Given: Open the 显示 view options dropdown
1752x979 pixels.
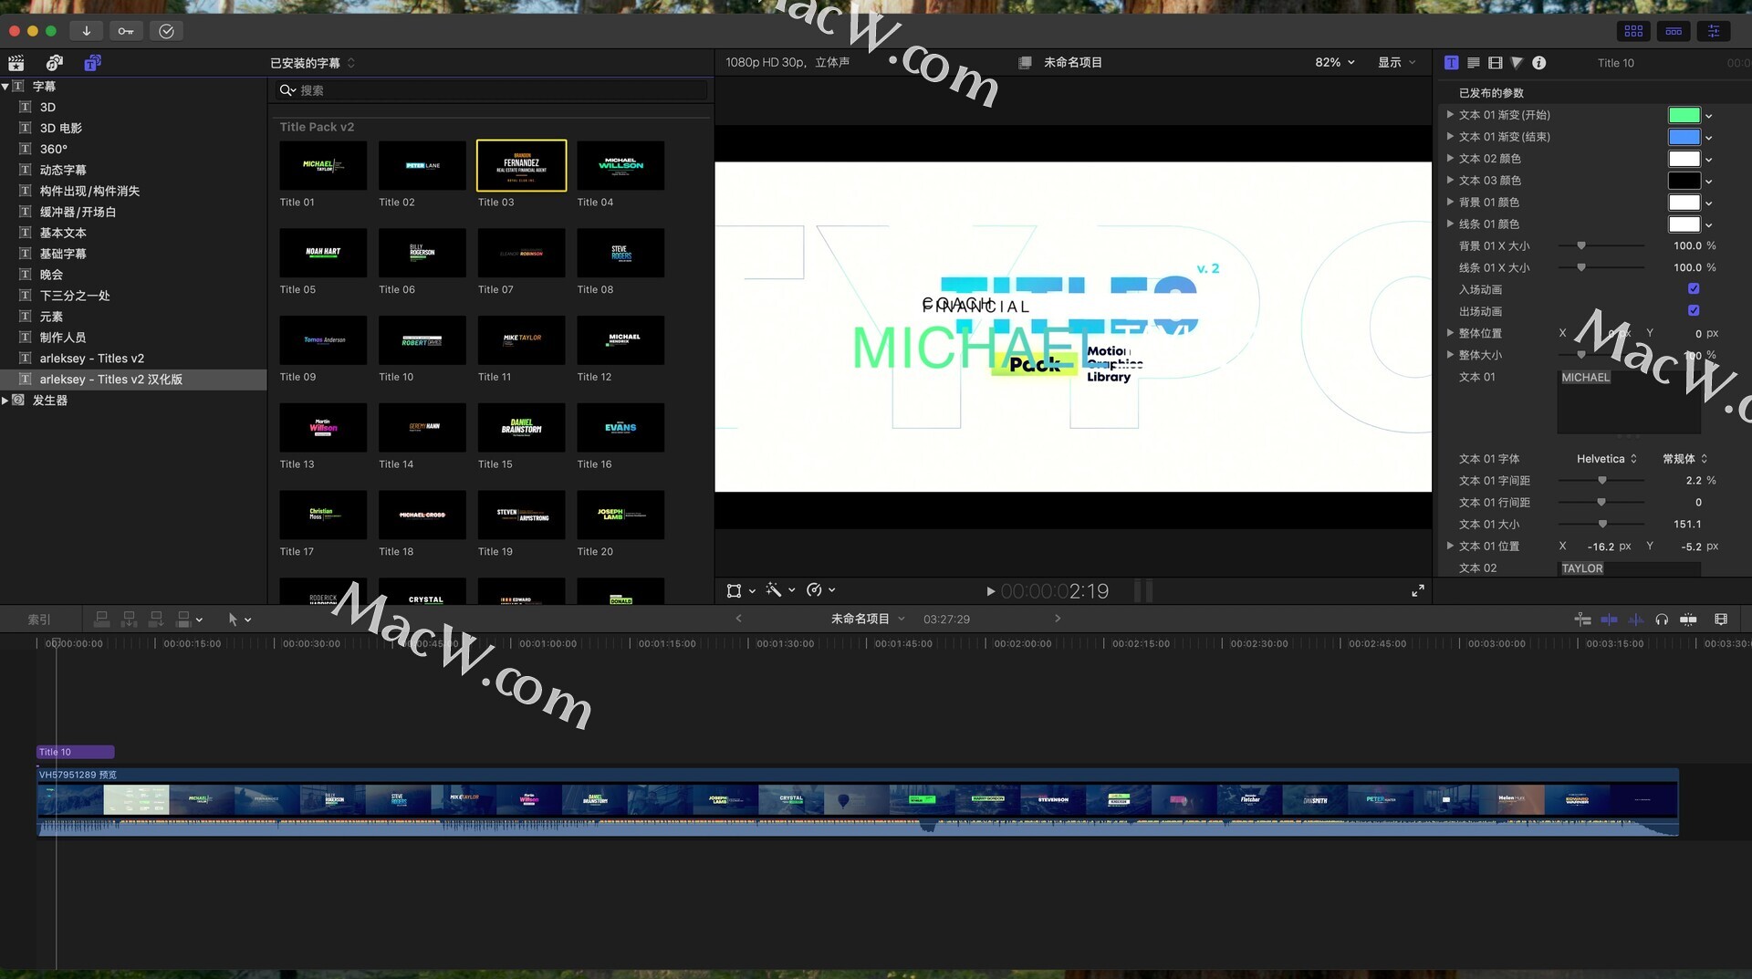Looking at the screenshot, I should click(1396, 63).
